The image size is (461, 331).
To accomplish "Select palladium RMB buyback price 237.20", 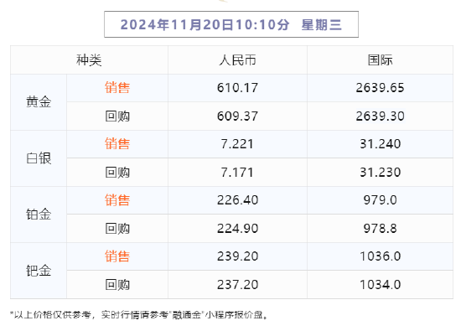I will pyautogui.click(x=237, y=285).
